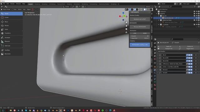Switch to the Modeling workspace tab
This screenshot has width=200, height=112.
[37, 4]
